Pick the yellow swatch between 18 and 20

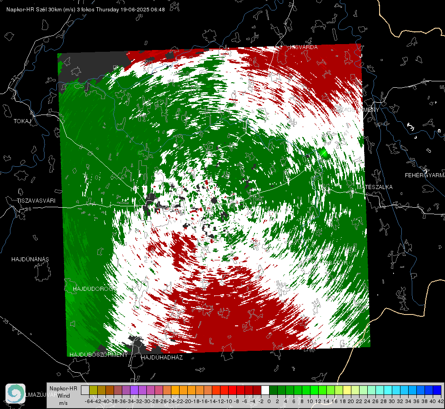347,390
